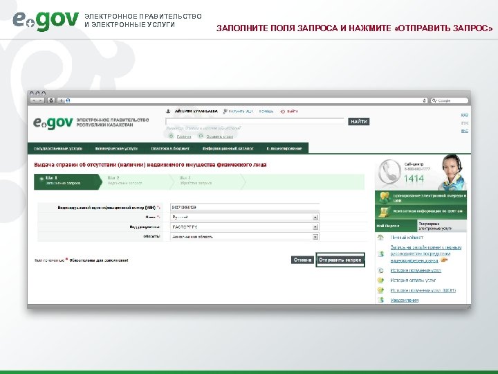The width and height of the screenshot is (498, 374).
Task: Click the electronic queue booking icon
Action: tap(385, 198)
